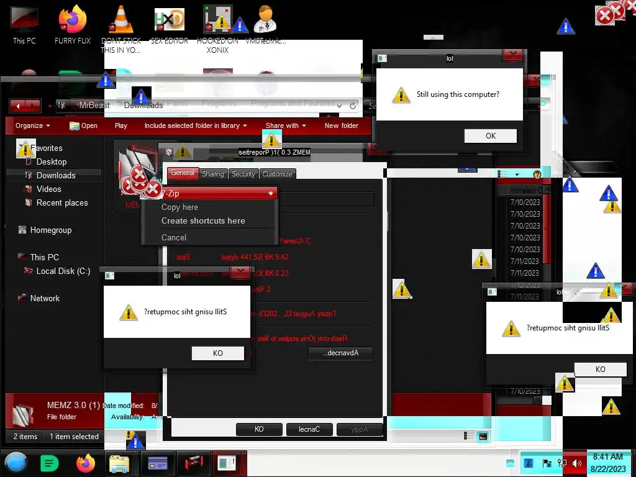Viewport: 636px width, 477px height.
Task: Click New folder in Explorer toolbar
Action: point(342,125)
